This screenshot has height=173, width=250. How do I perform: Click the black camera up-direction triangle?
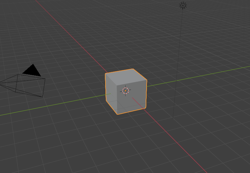point(32,70)
